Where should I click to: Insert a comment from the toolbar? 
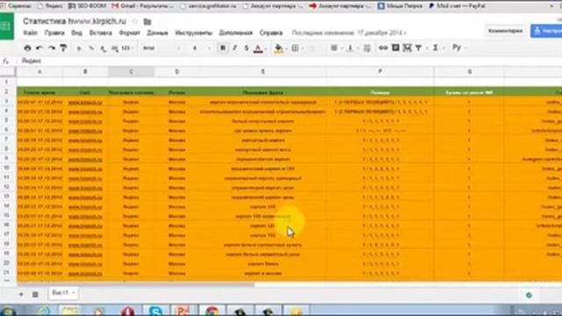[395, 47]
